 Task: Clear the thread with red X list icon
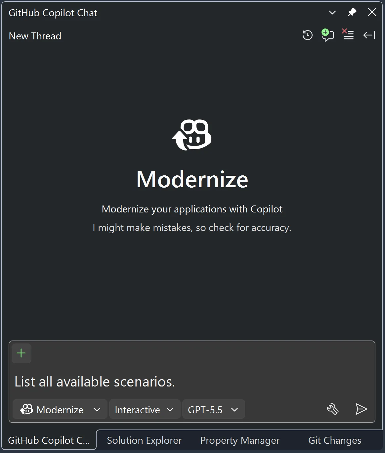click(348, 34)
